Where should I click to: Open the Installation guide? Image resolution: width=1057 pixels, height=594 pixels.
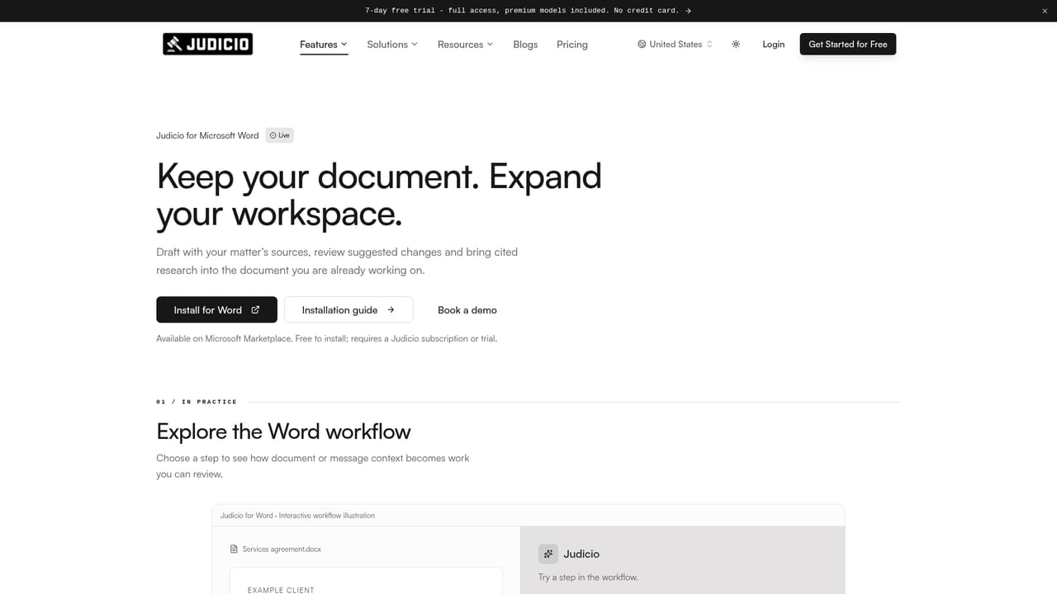(348, 310)
